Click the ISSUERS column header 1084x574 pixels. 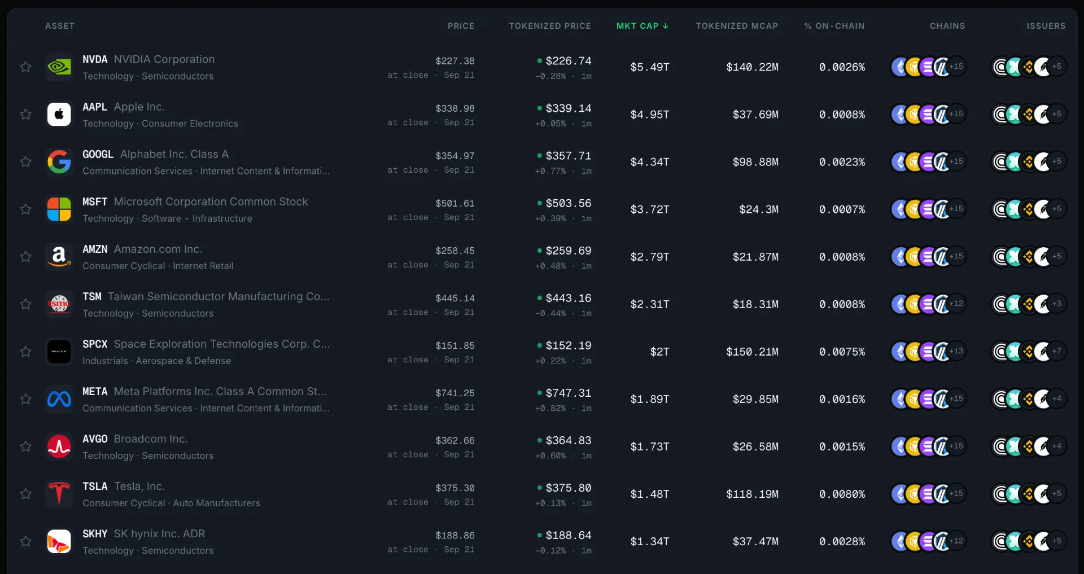[x=1046, y=26]
